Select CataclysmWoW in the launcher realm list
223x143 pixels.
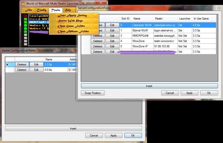[x=39, y=16]
